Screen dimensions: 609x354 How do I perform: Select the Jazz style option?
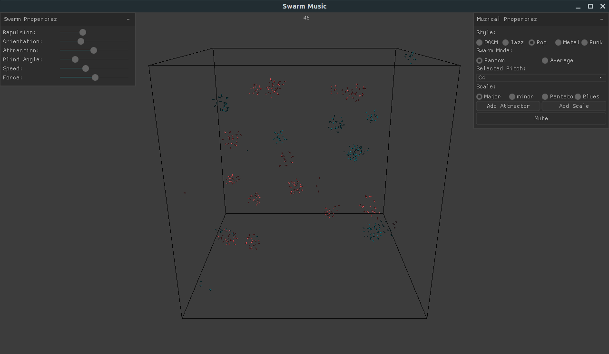[x=506, y=42]
